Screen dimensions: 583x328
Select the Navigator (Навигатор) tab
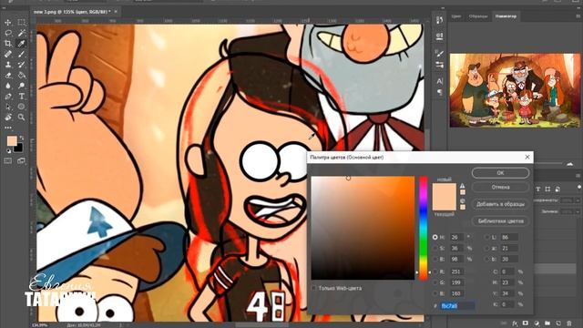click(506, 16)
